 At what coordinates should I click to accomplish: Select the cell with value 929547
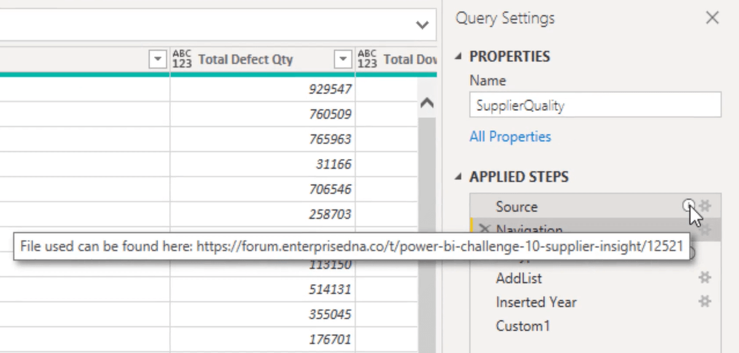point(262,90)
